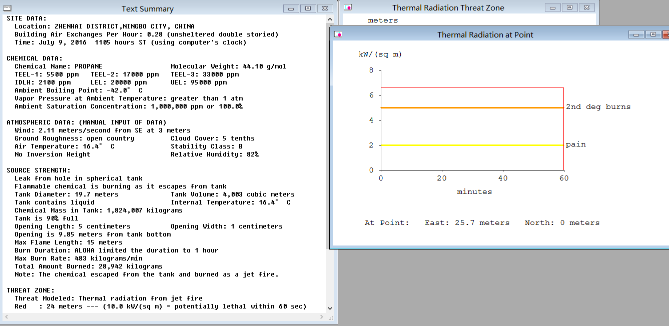This screenshot has width=669, height=326.
Task: Click the '2nd deg burns' chart label
Action: 598,107
